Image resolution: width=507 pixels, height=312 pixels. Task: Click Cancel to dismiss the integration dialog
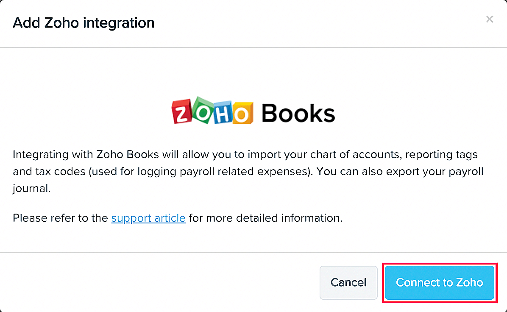(x=348, y=282)
